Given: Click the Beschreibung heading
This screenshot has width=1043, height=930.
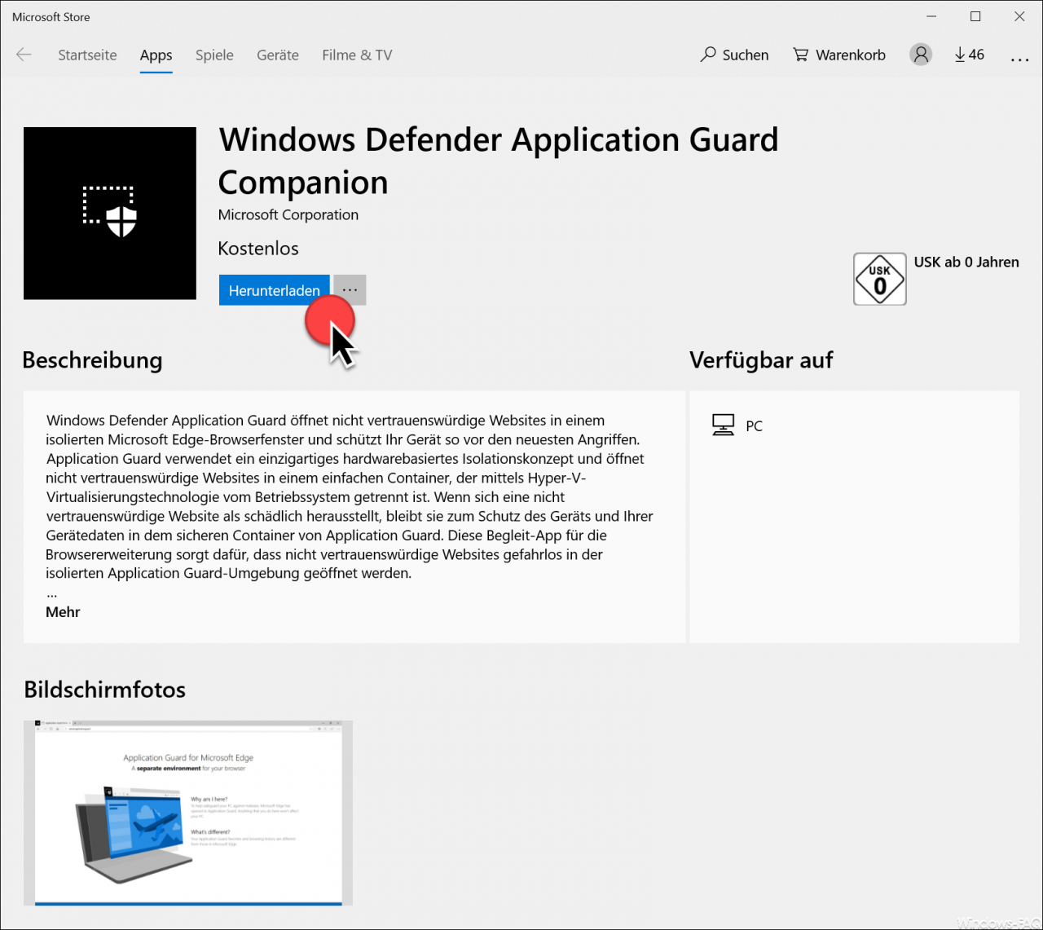Looking at the screenshot, I should coord(92,359).
